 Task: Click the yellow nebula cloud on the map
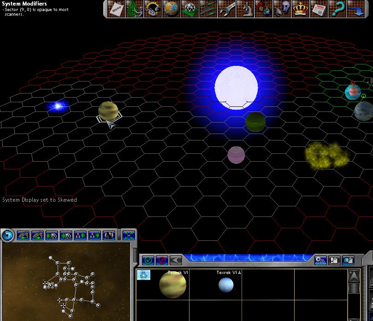click(x=327, y=155)
